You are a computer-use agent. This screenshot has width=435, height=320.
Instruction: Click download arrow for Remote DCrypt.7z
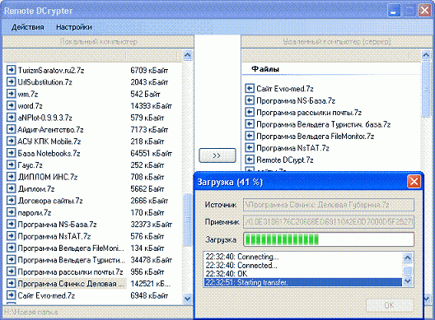pos(250,160)
